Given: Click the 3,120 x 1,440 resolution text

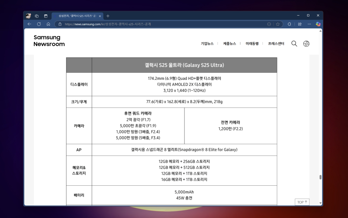Looking at the screenshot, I should point(184,90).
